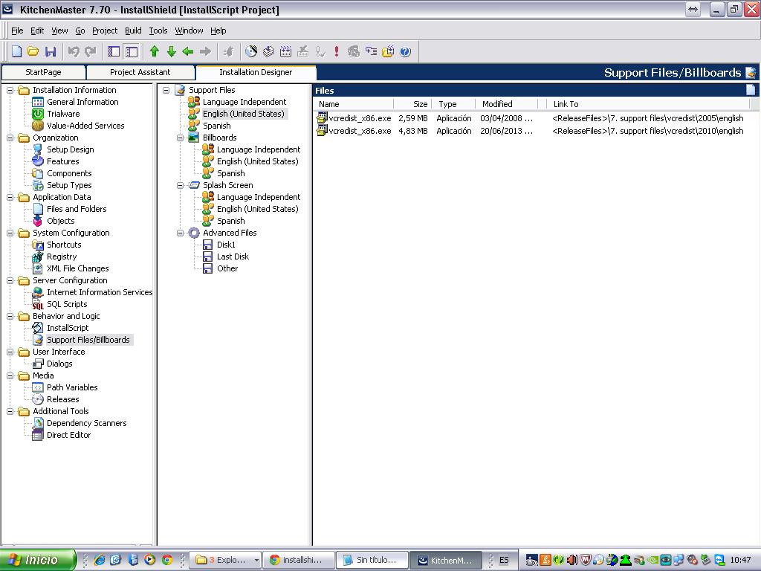Click the Windows Inicio start button
This screenshot has height=571, width=761.
38,560
